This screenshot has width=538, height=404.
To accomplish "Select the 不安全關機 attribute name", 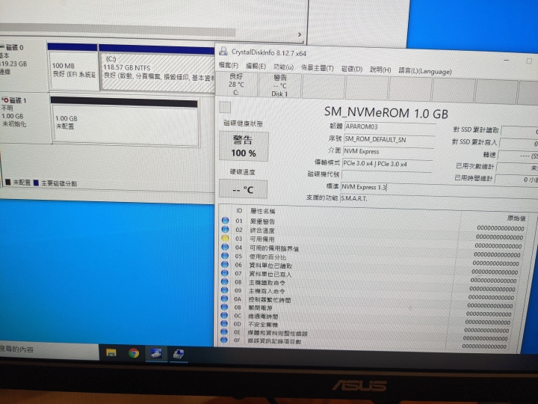I will 263,324.
